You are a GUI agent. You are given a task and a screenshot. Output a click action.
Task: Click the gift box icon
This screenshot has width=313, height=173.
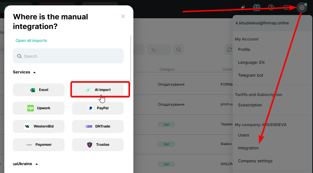point(256,8)
